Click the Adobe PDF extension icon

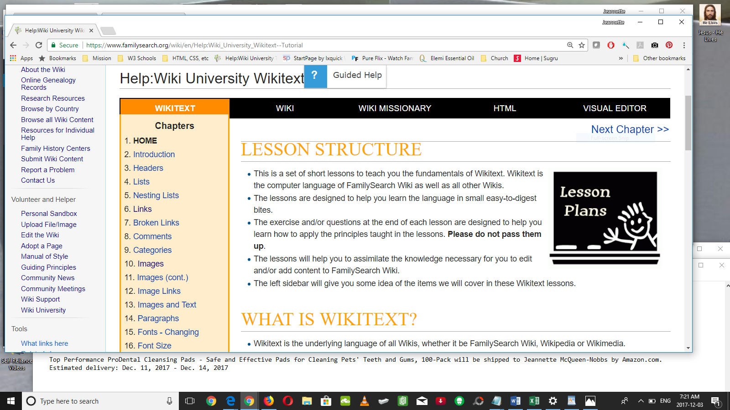(x=640, y=45)
